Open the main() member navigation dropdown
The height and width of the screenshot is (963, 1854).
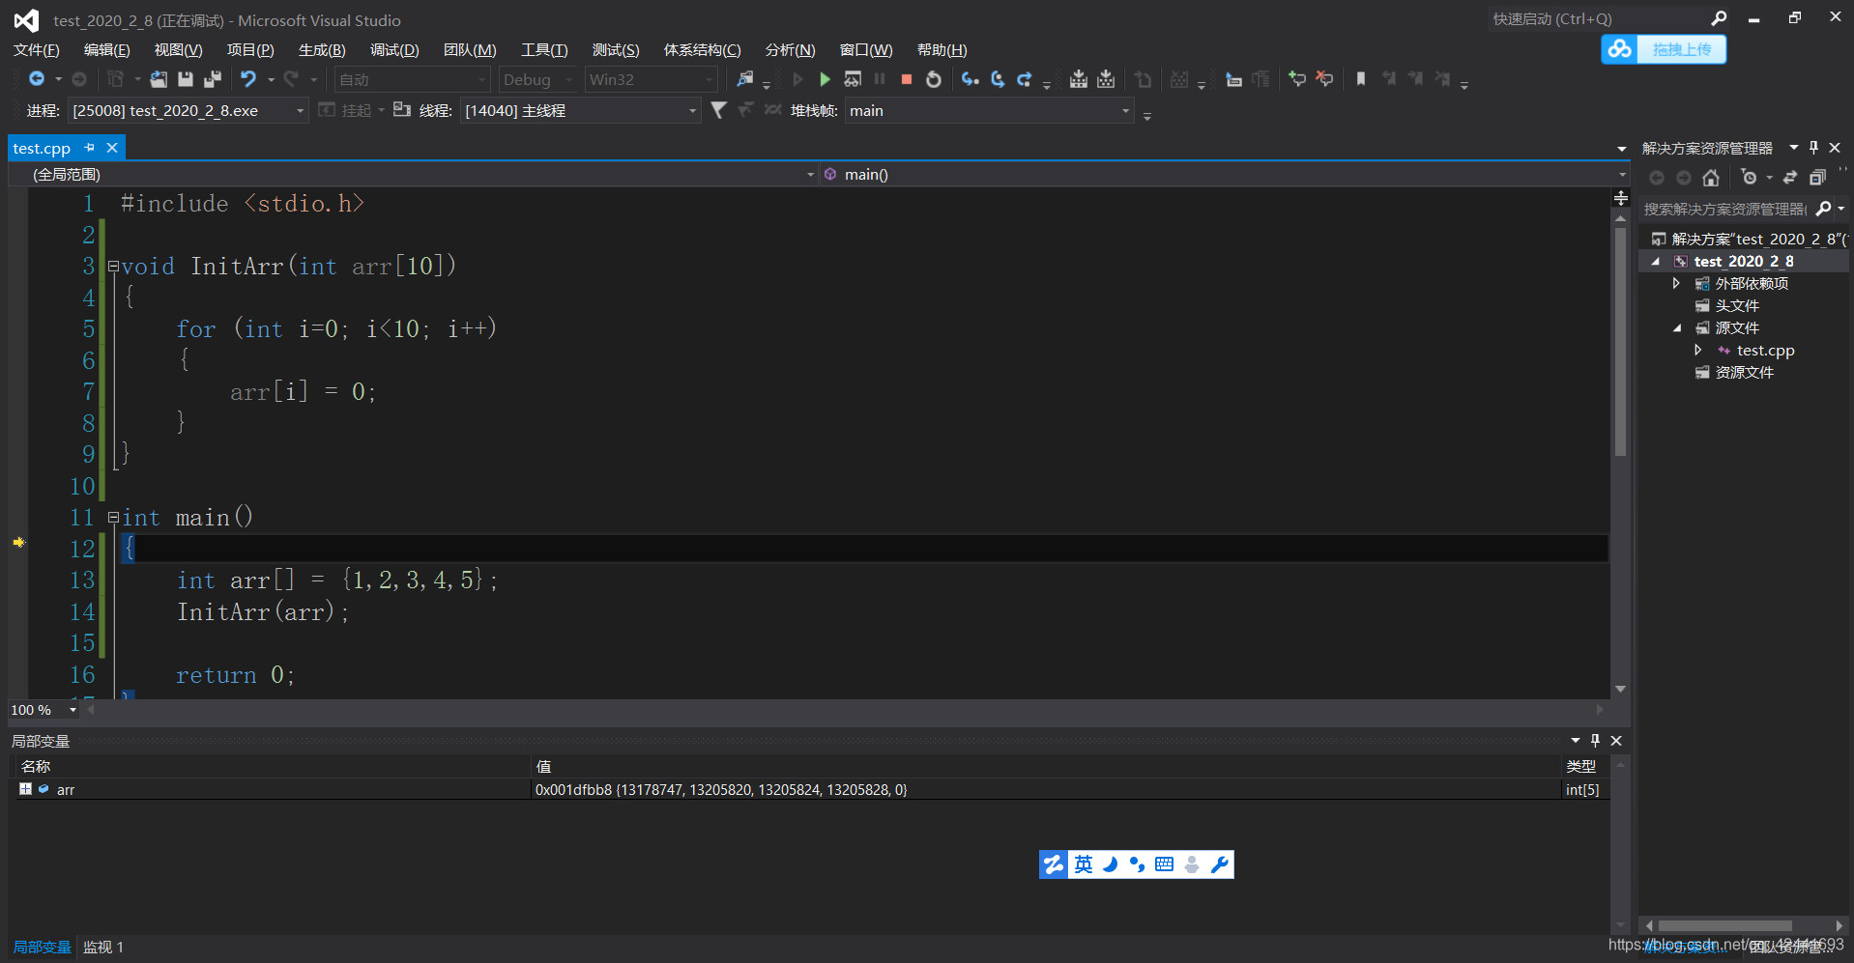tap(1224, 174)
